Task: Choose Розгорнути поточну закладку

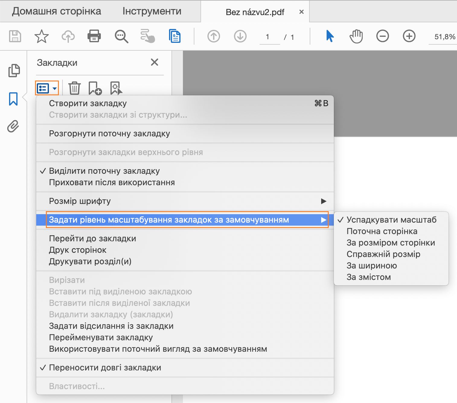Action: coord(185,134)
